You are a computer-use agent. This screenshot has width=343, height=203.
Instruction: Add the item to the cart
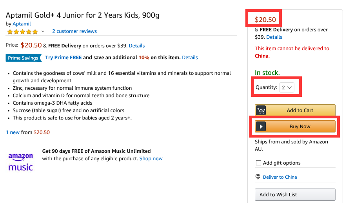click(295, 110)
